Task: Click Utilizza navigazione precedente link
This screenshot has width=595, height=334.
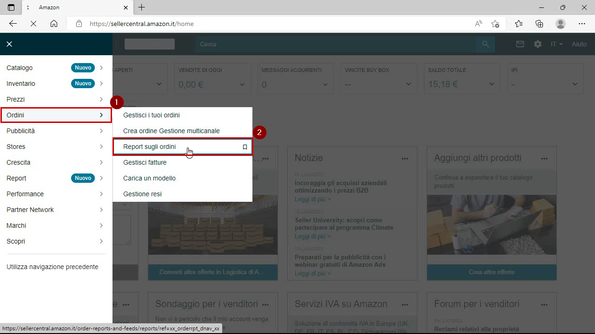Action: coord(53,267)
